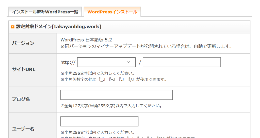
Task: Click the ※半角255文字以内 note under username
Action: click(x=97, y=132)
